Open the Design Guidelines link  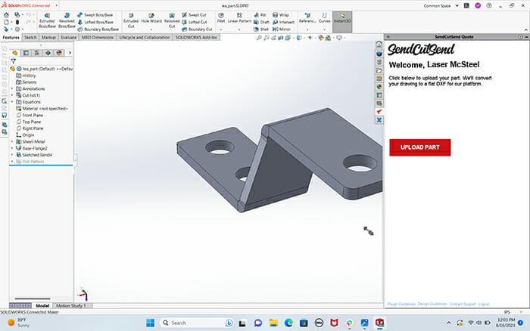point(432,304)
